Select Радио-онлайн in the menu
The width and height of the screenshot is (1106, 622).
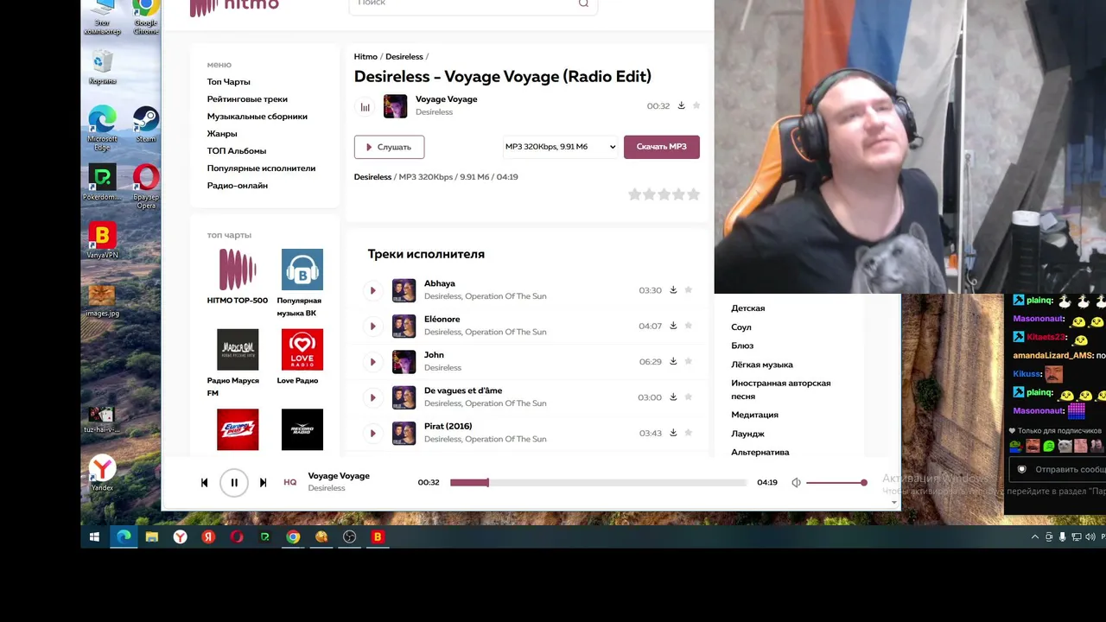pos(238,186)
